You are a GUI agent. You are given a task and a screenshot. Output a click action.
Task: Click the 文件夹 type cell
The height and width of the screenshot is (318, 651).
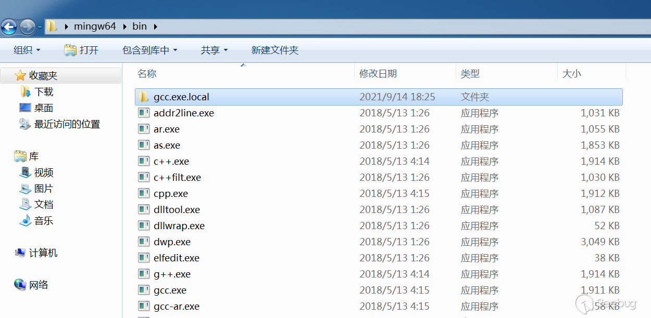coord(475,97)
